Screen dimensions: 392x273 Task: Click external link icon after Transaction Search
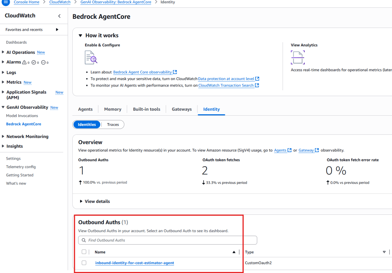coord(257,85)
